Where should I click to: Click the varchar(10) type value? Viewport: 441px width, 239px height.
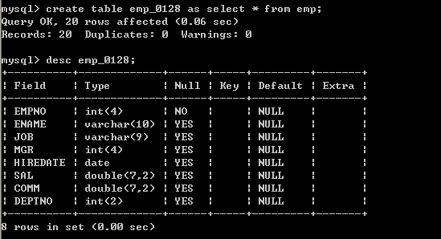[120, 124]
